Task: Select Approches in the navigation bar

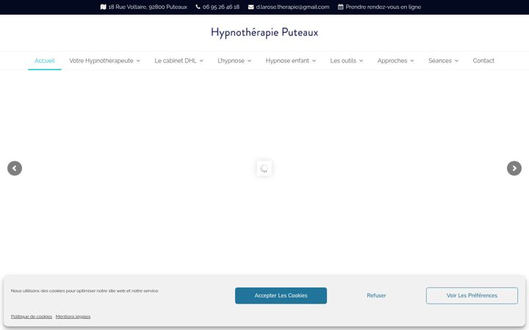Action: coord(392,61)
